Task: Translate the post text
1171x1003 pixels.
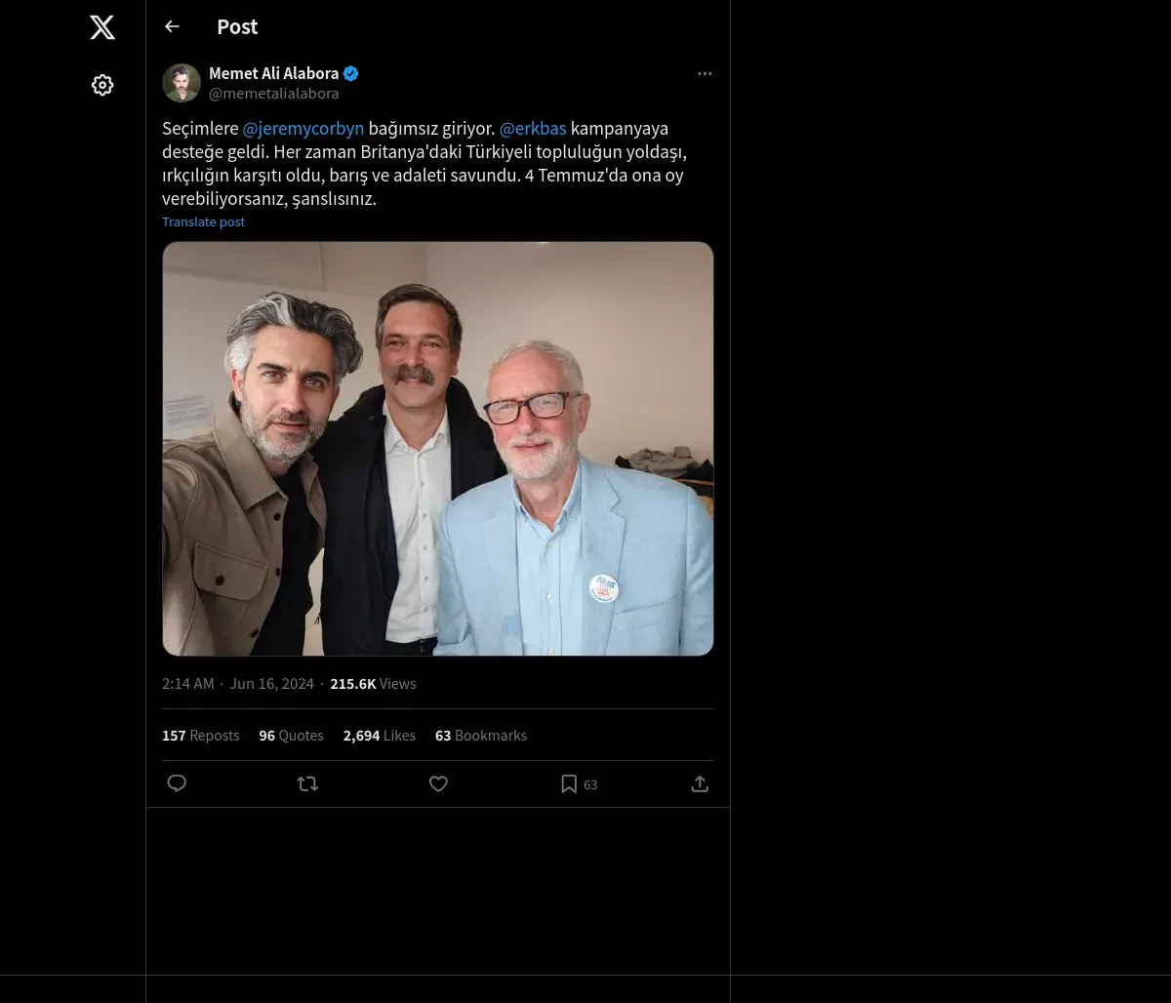Action: click(x=203, y=222)
